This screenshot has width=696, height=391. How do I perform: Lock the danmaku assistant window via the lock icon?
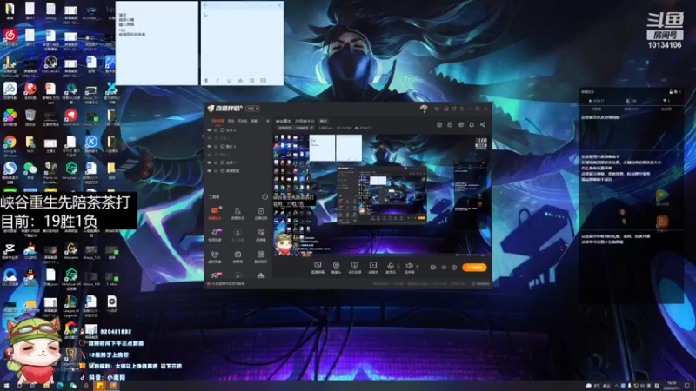671,92
